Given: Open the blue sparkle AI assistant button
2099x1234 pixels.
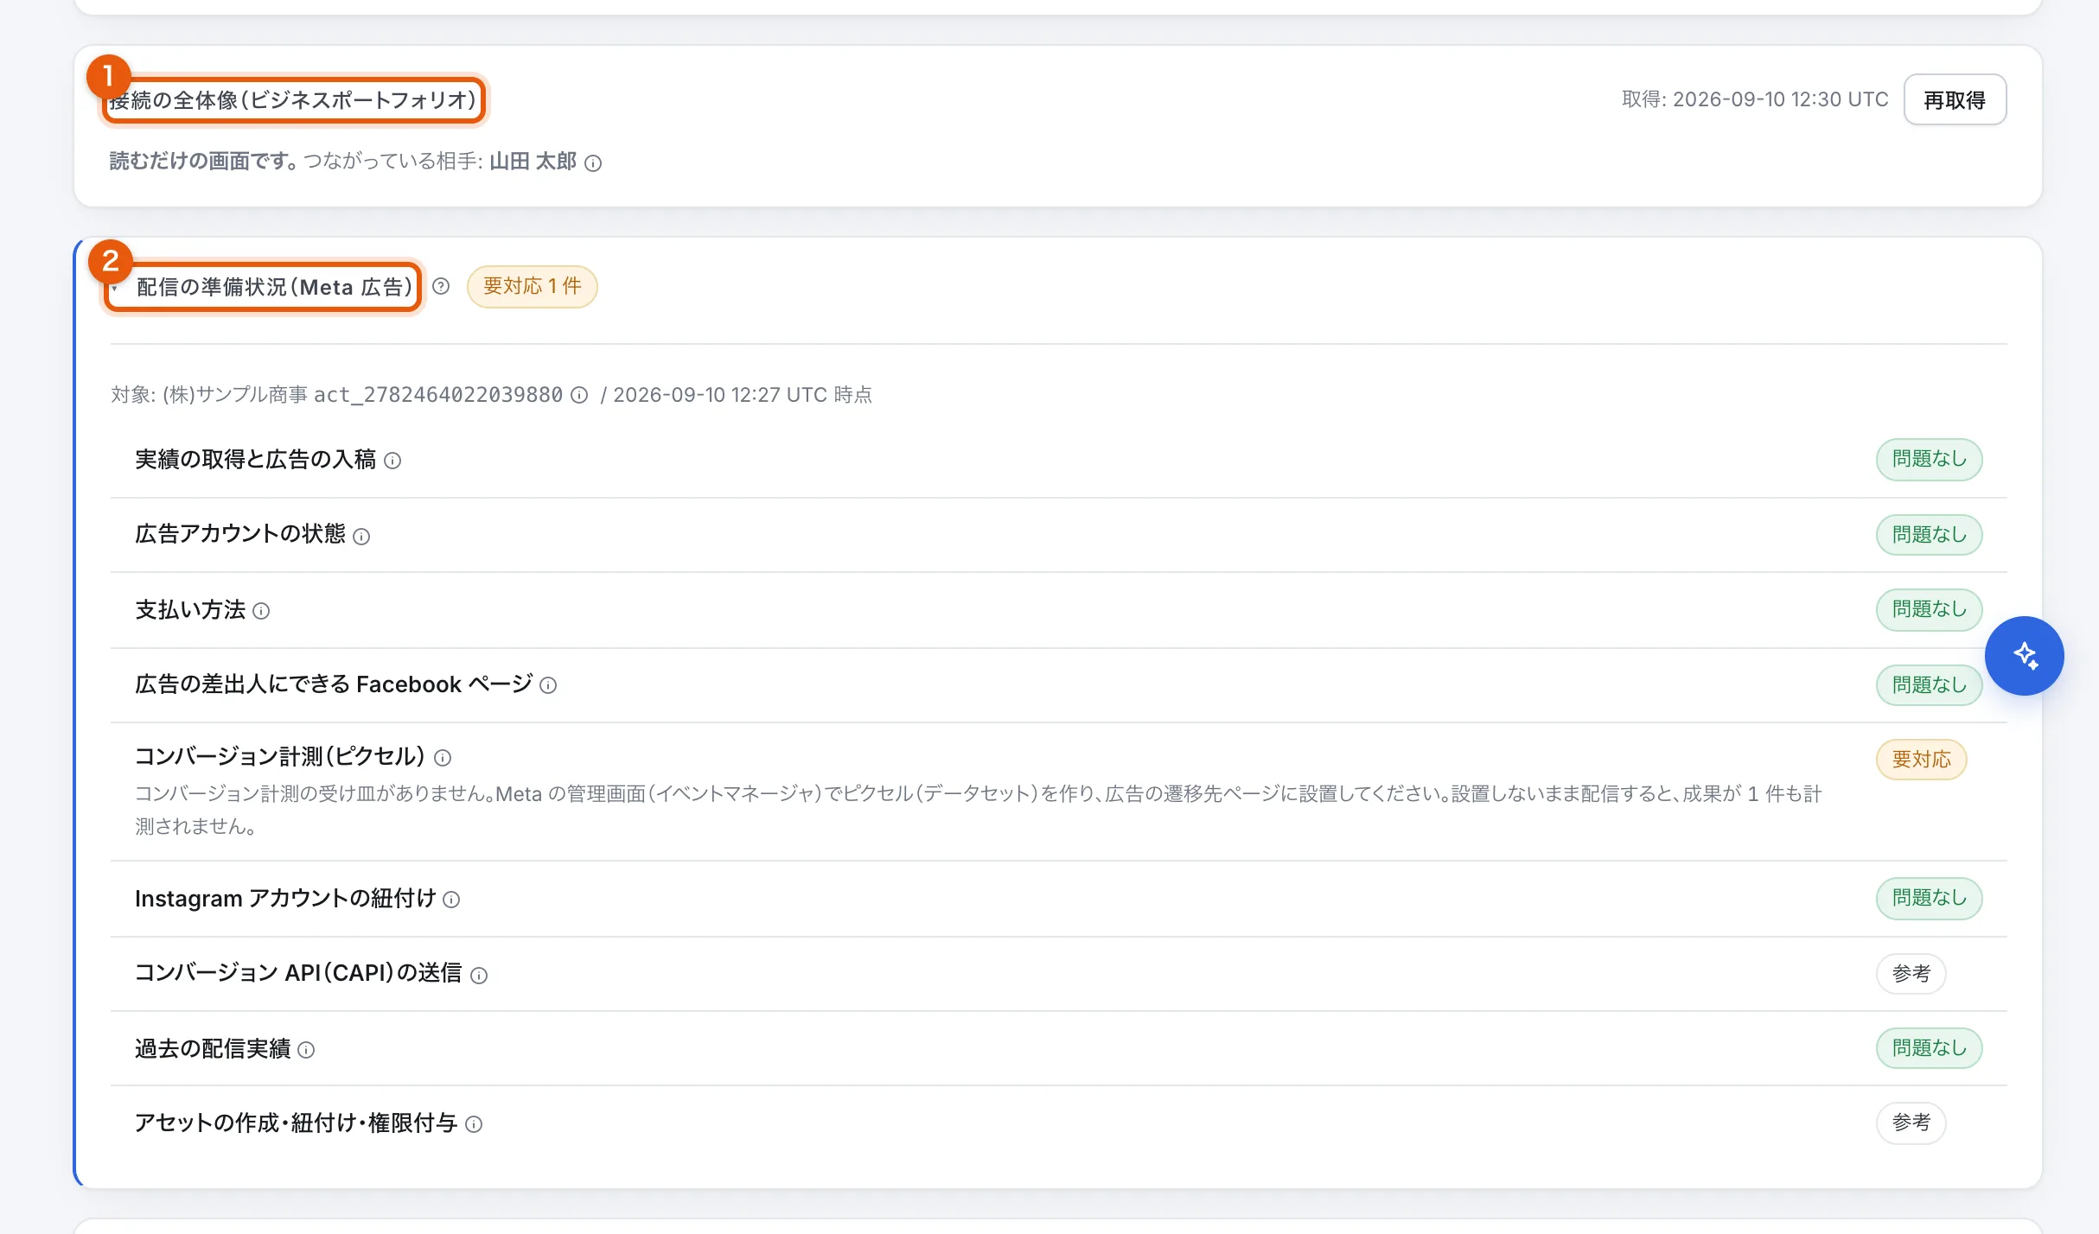Looking at the screenshot, I should 2024,656.
